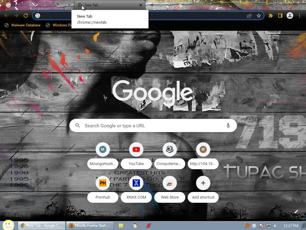Click the Google icon in the address bar
306x230 pixels.
[x=38, y=16]
